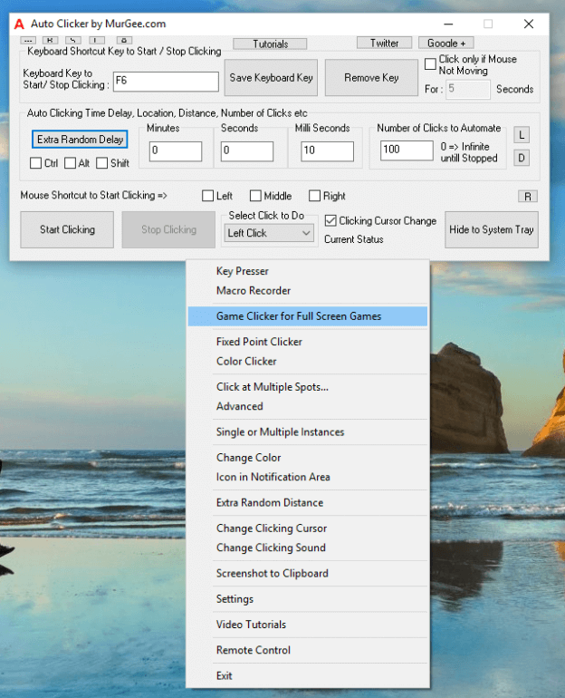Toggle the Alt modifier checkbox

pyautogui.click(x=70, y=163)
